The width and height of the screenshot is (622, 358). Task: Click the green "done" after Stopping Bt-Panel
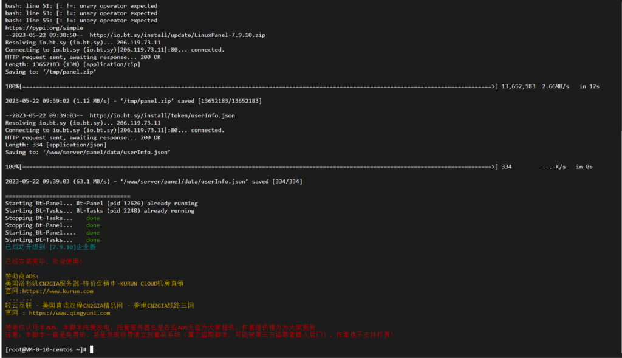(93, 225)
